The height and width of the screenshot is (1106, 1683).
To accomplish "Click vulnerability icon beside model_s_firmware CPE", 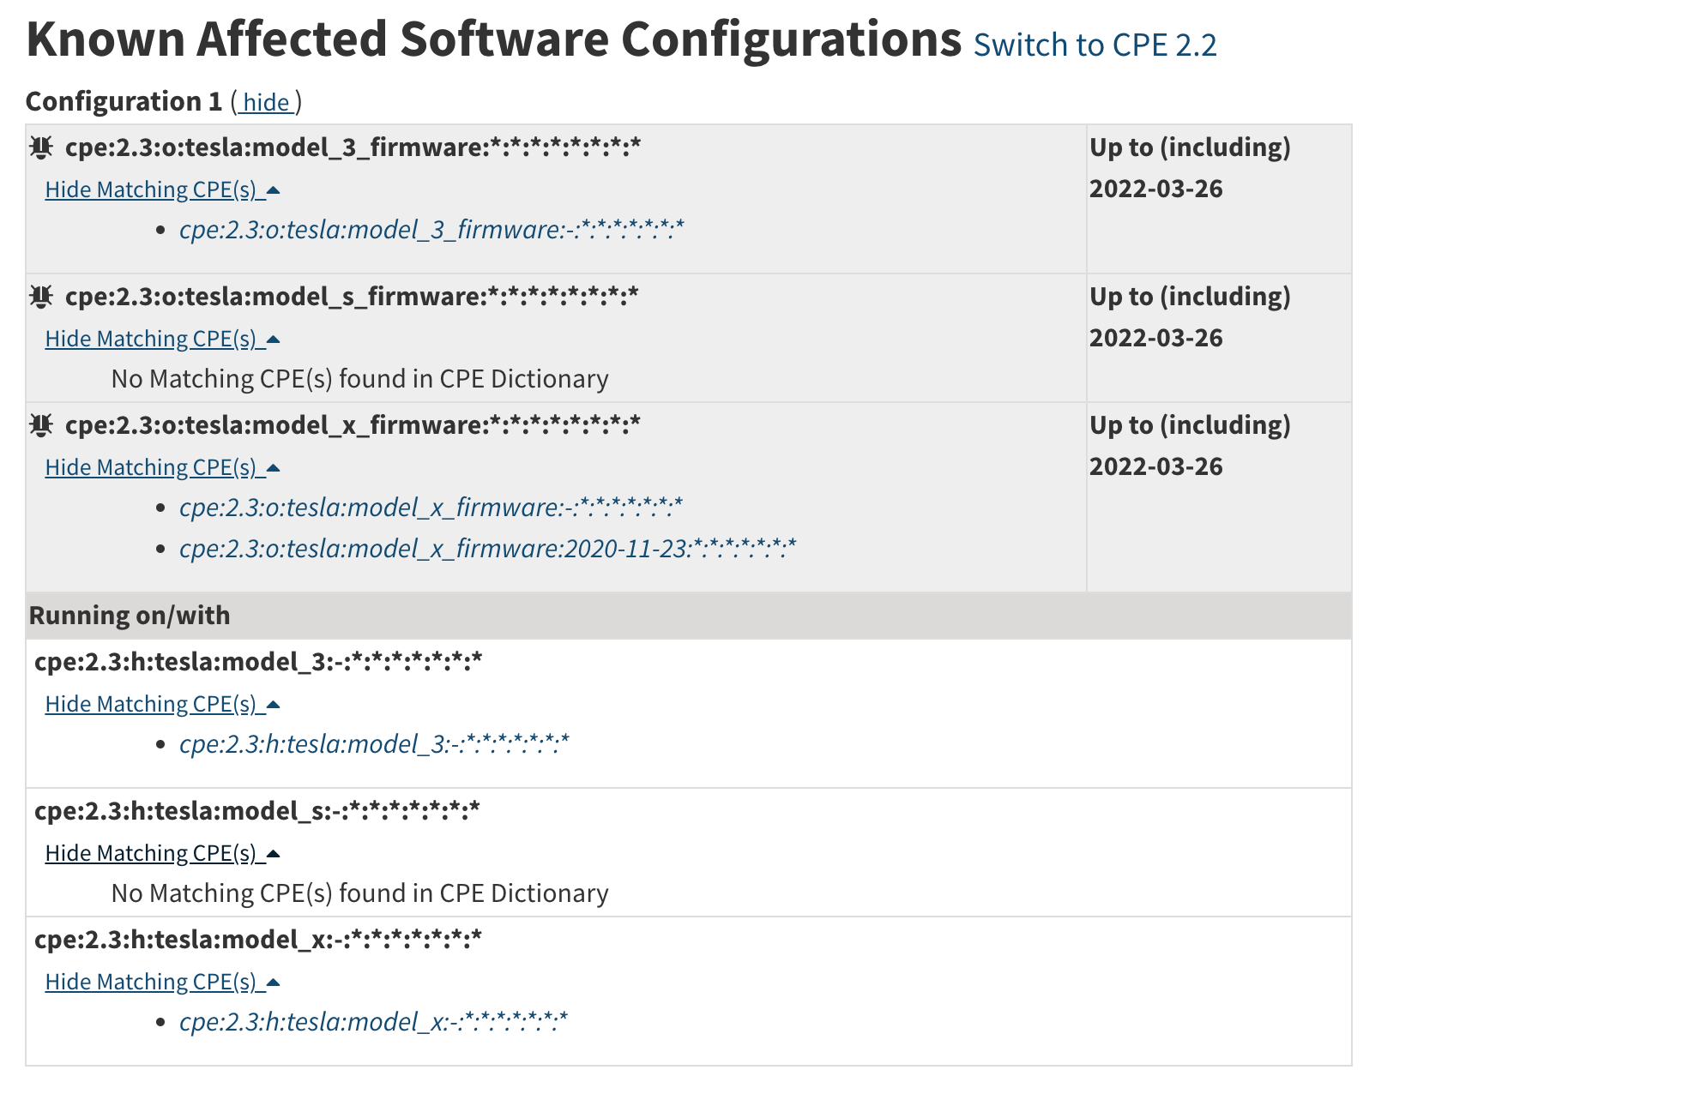I will point(41,298).
